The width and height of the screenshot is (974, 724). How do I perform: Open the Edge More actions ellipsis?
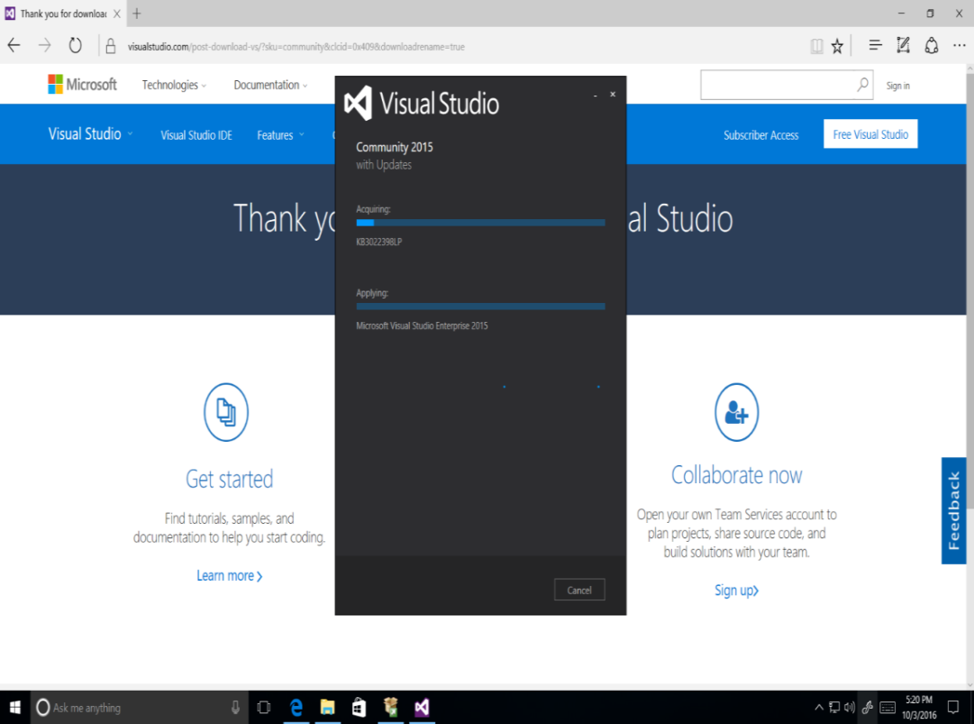[x=959, y=45]
